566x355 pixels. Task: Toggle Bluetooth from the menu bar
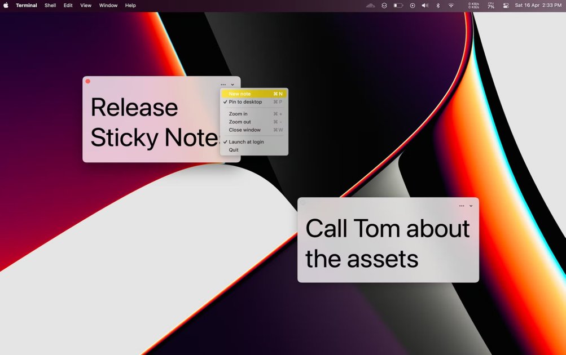coord(437,5)
